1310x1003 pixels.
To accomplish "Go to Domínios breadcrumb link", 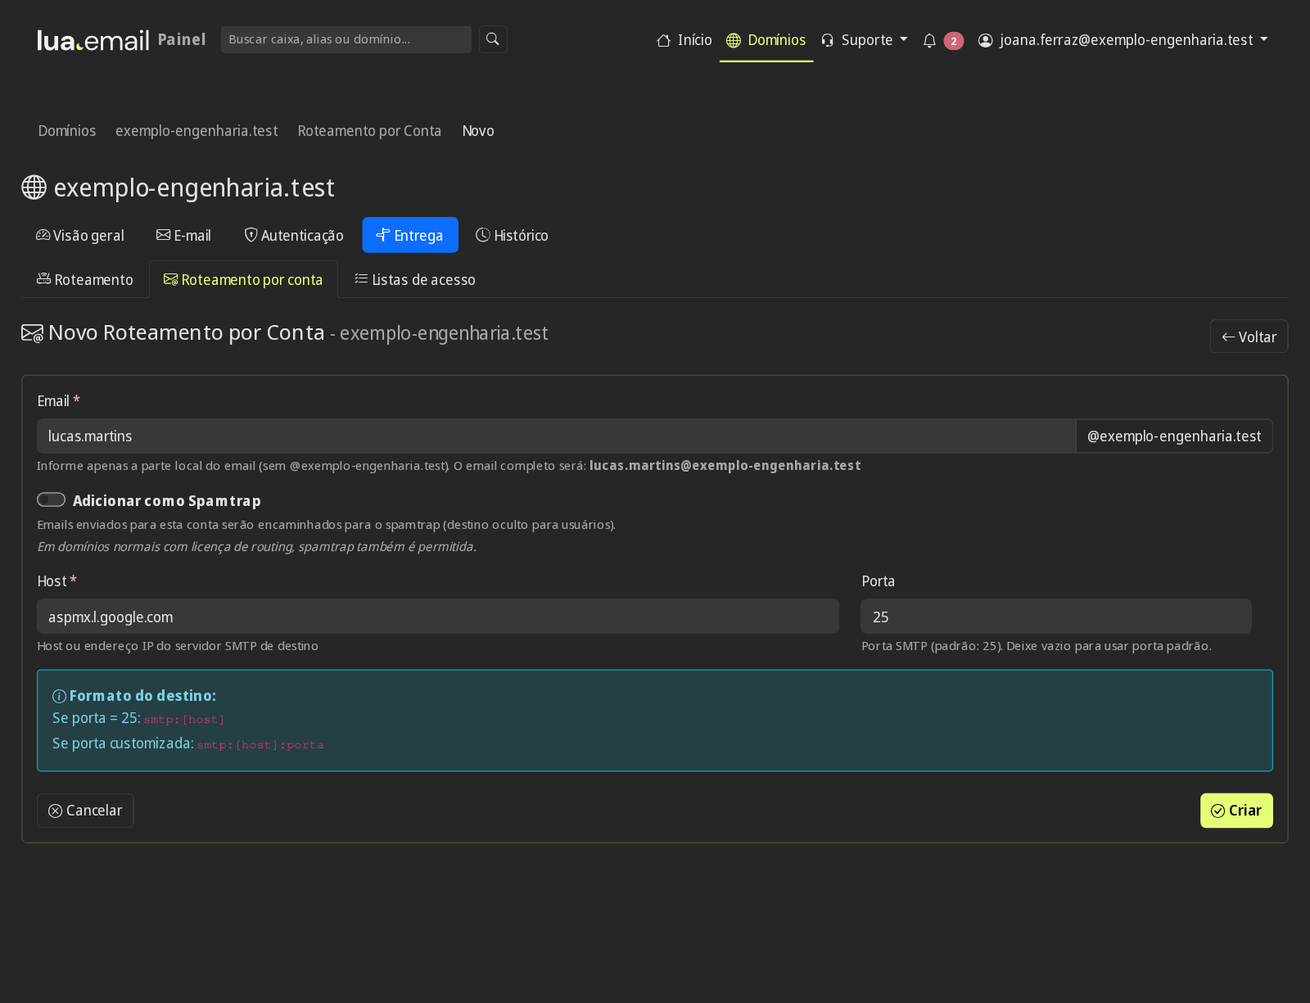I will click(x=67, y=131).
